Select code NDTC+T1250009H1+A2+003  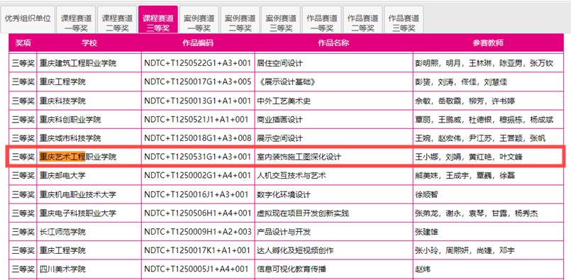pos(198,232)
